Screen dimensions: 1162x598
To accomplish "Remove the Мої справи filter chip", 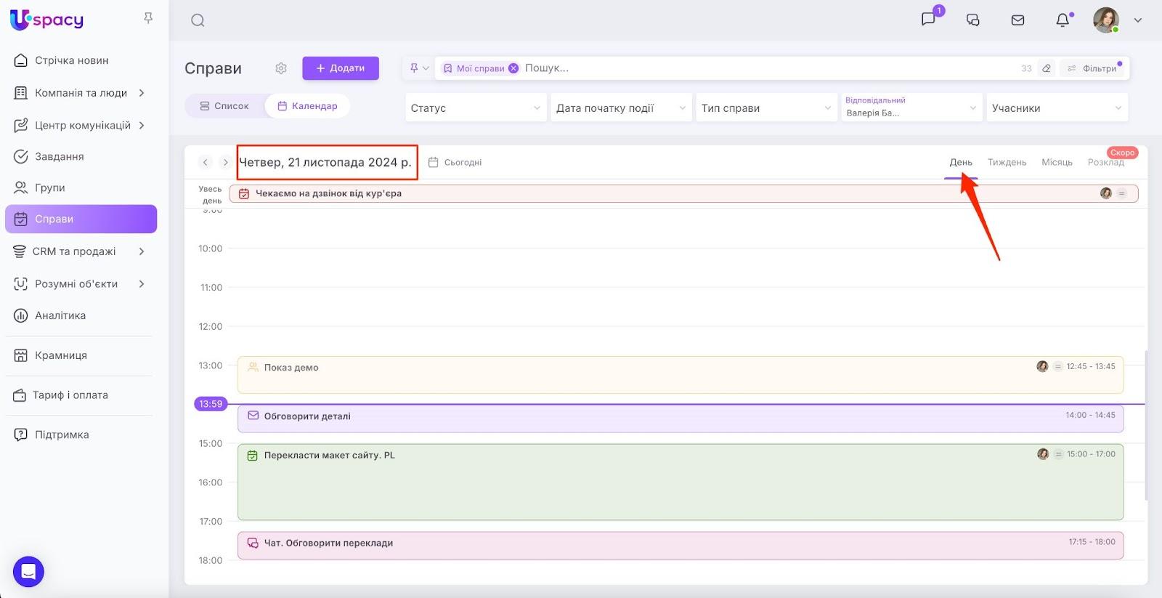I will pos(513,68).
